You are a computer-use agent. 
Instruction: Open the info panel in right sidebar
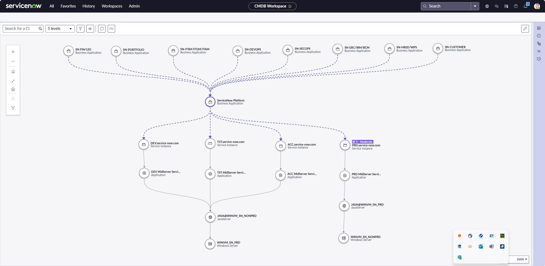pos(539,36)
